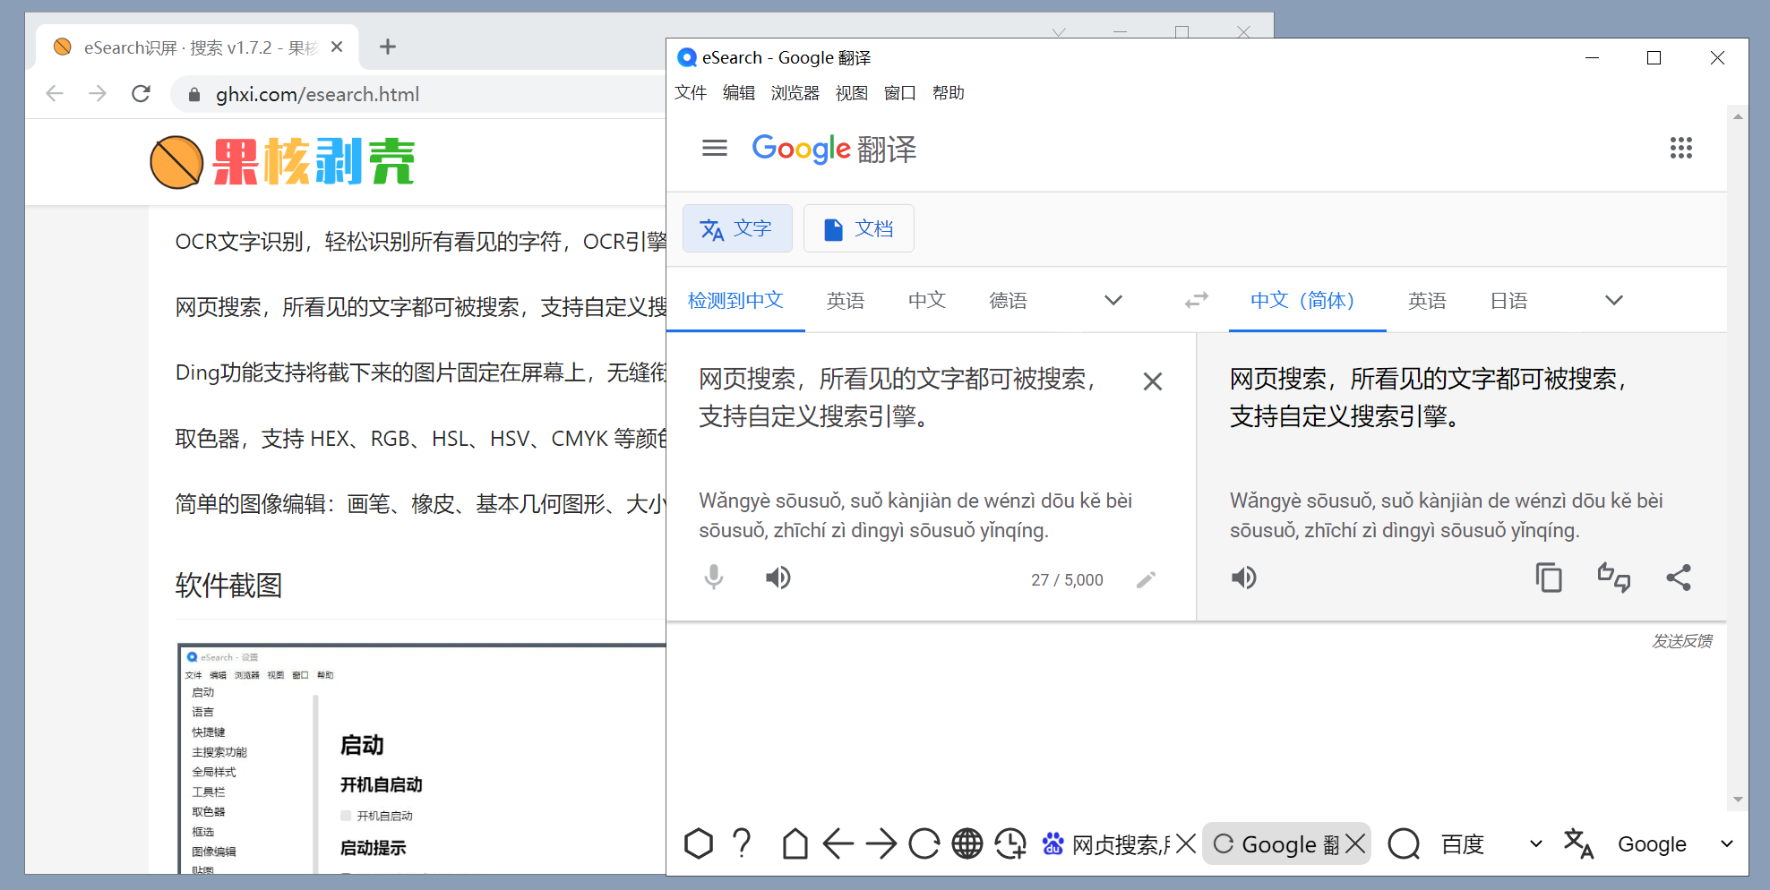The width and height of the screenshot is (1770, 890).
Task: Click the search magnifier icon for Baidu
Action: [1404, 843]
